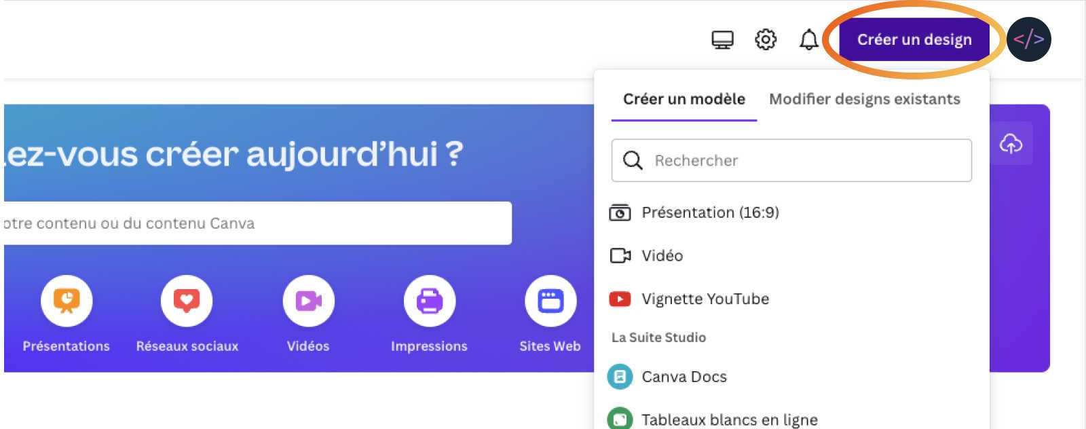Click the Sites Web circle icon

550,301
